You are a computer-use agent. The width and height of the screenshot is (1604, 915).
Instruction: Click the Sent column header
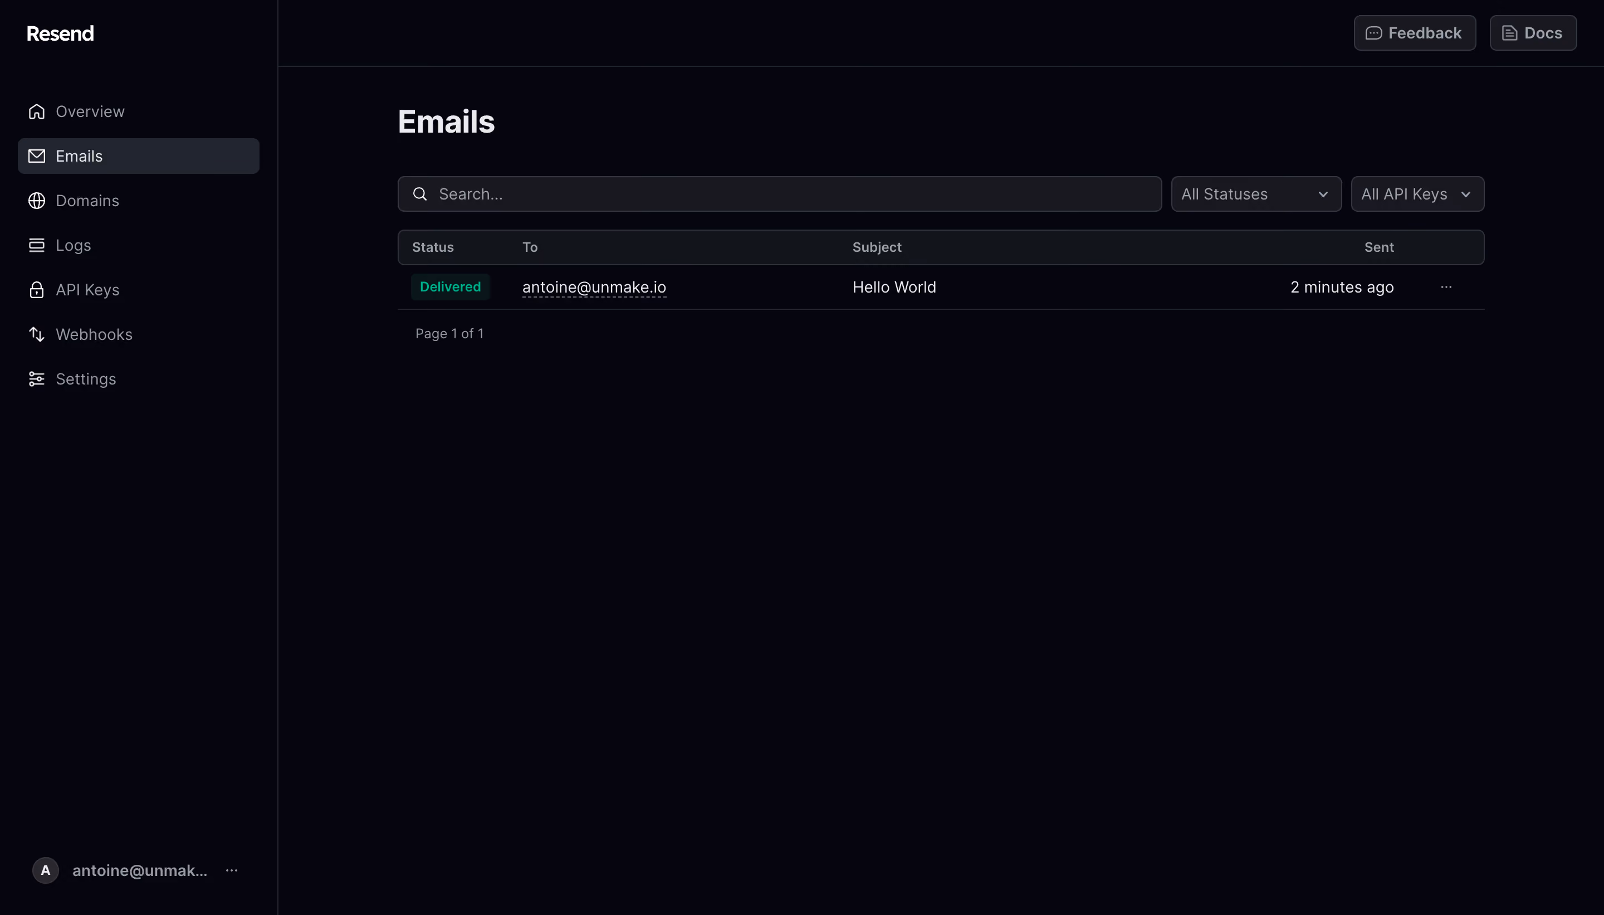click(x=1378, y=247)
